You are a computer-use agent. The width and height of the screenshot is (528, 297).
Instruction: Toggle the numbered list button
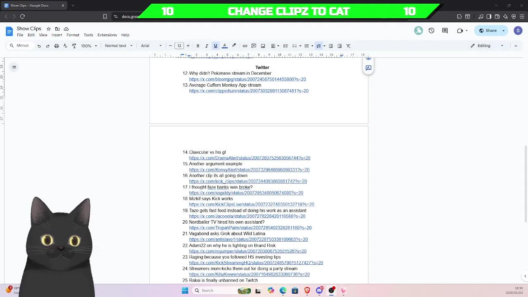[318, 46]
